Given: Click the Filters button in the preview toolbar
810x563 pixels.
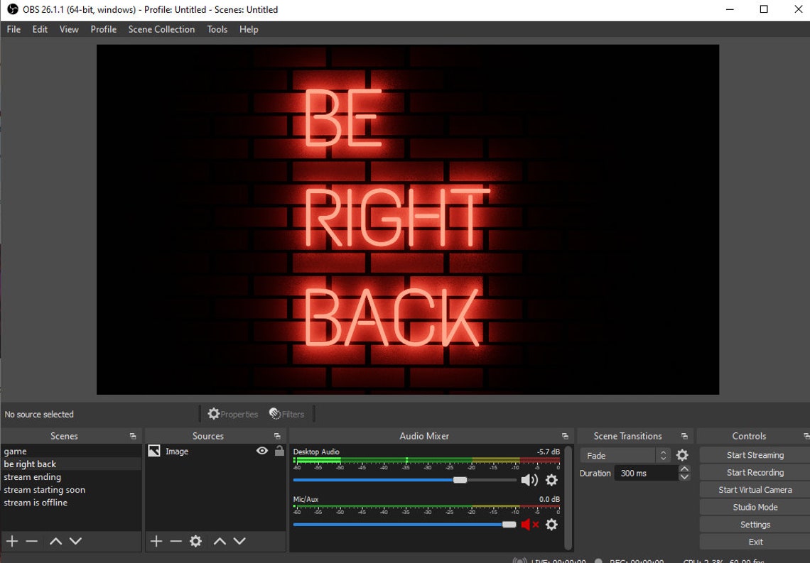Looking at the screenshot, I should click(x=287, y=413).
